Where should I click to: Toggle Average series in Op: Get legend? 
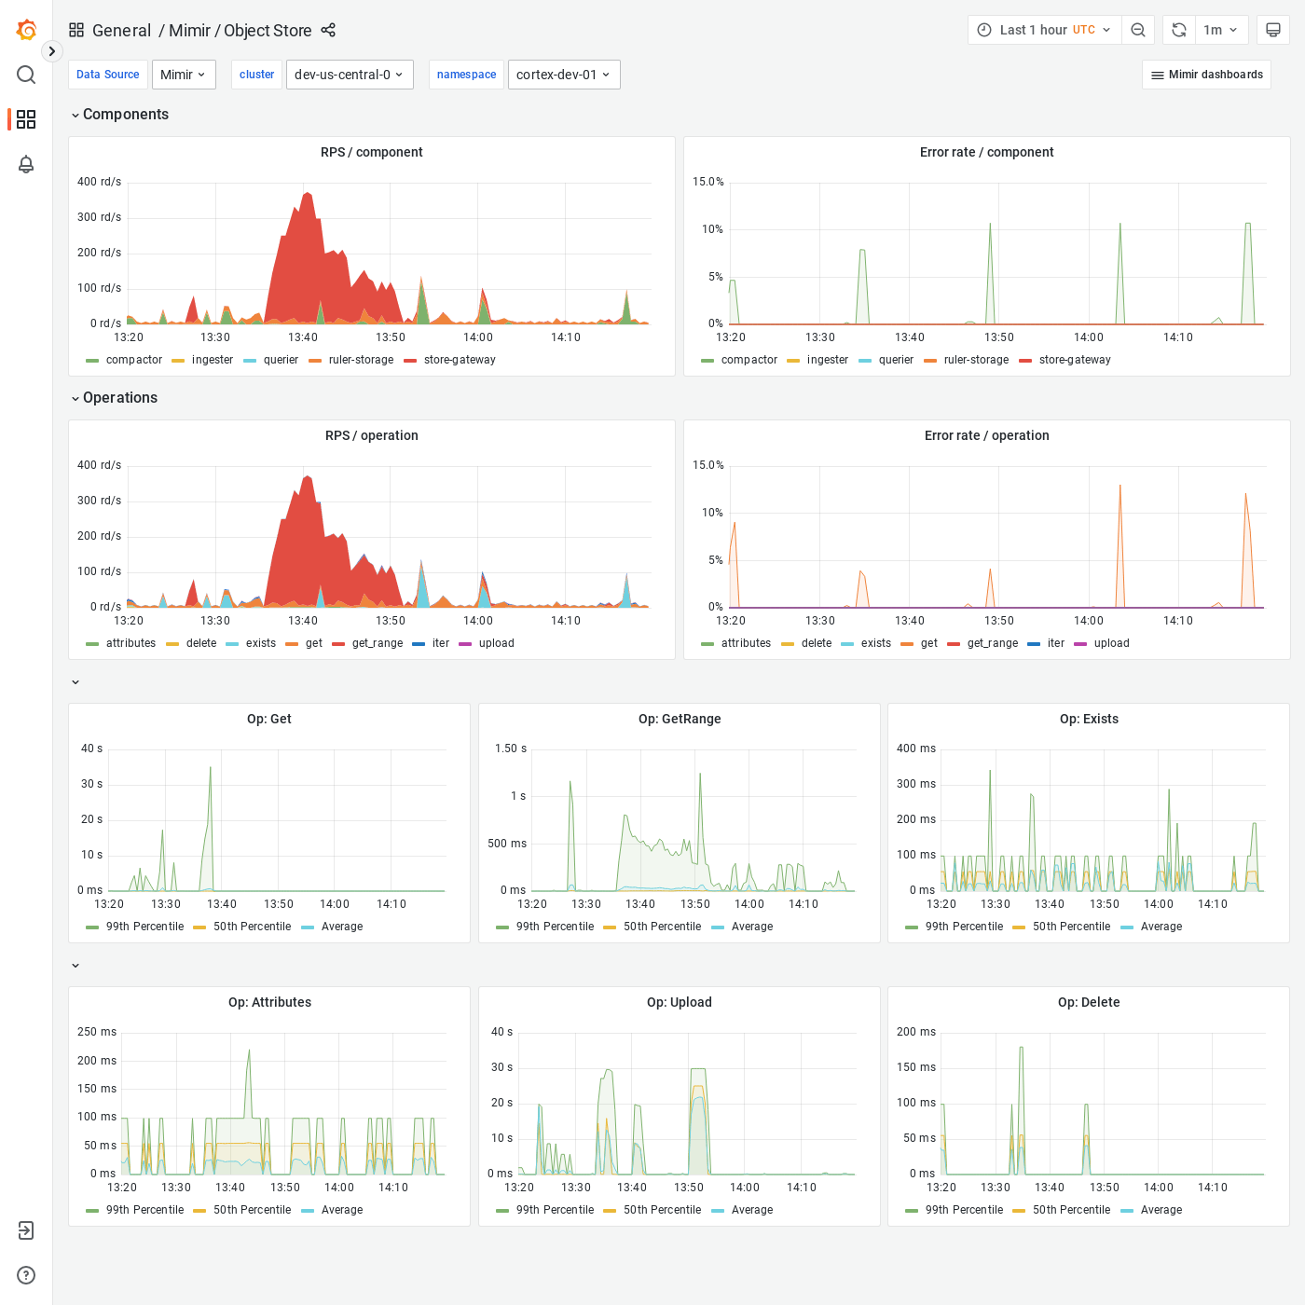click(341, 927)
